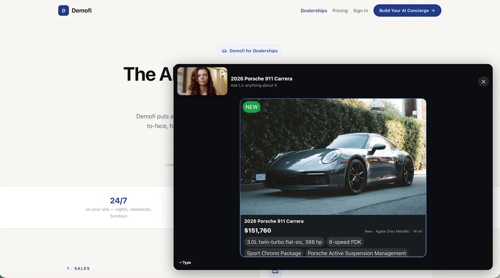Viewport: 500px width, 278px height.
Task: Select the overlay title 2026 Porsche 911 Carrera
Action: coord(261,79)
